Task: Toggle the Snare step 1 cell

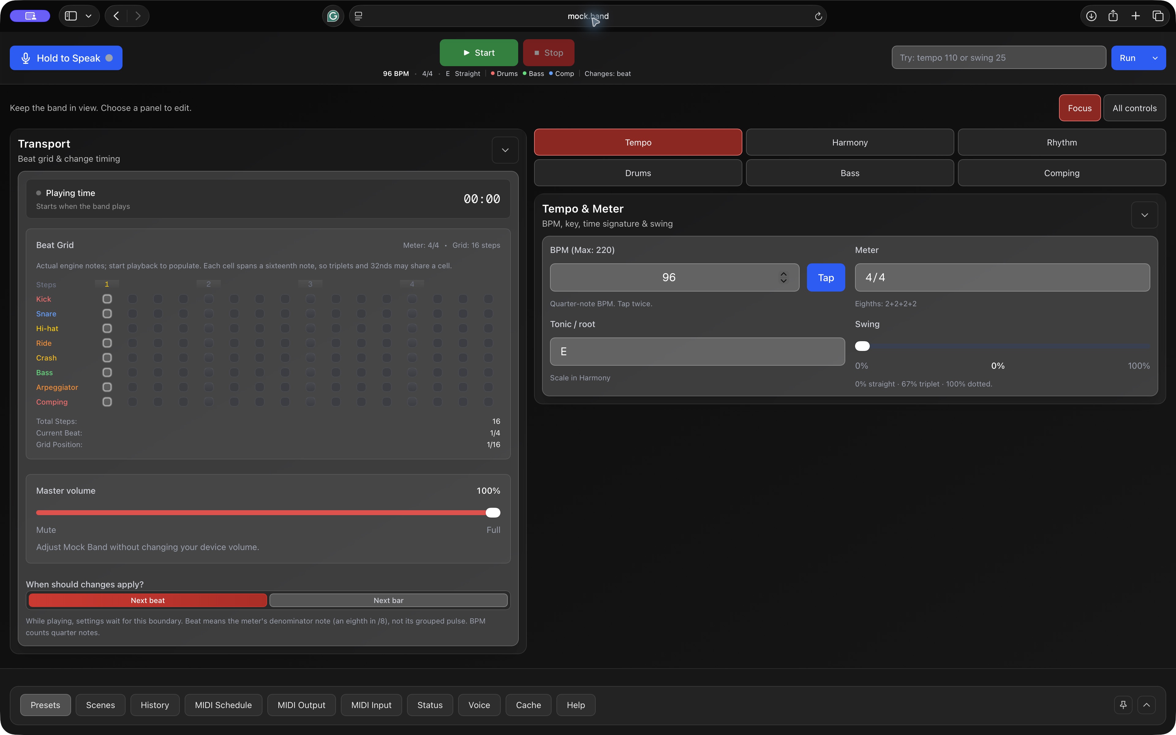Action: coord(107,314)
